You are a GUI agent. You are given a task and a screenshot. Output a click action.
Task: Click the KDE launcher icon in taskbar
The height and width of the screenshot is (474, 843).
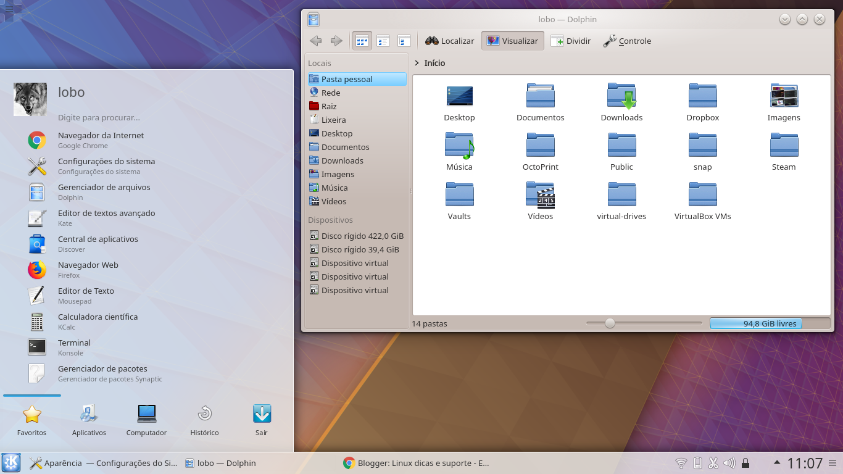tap(11, 462)
